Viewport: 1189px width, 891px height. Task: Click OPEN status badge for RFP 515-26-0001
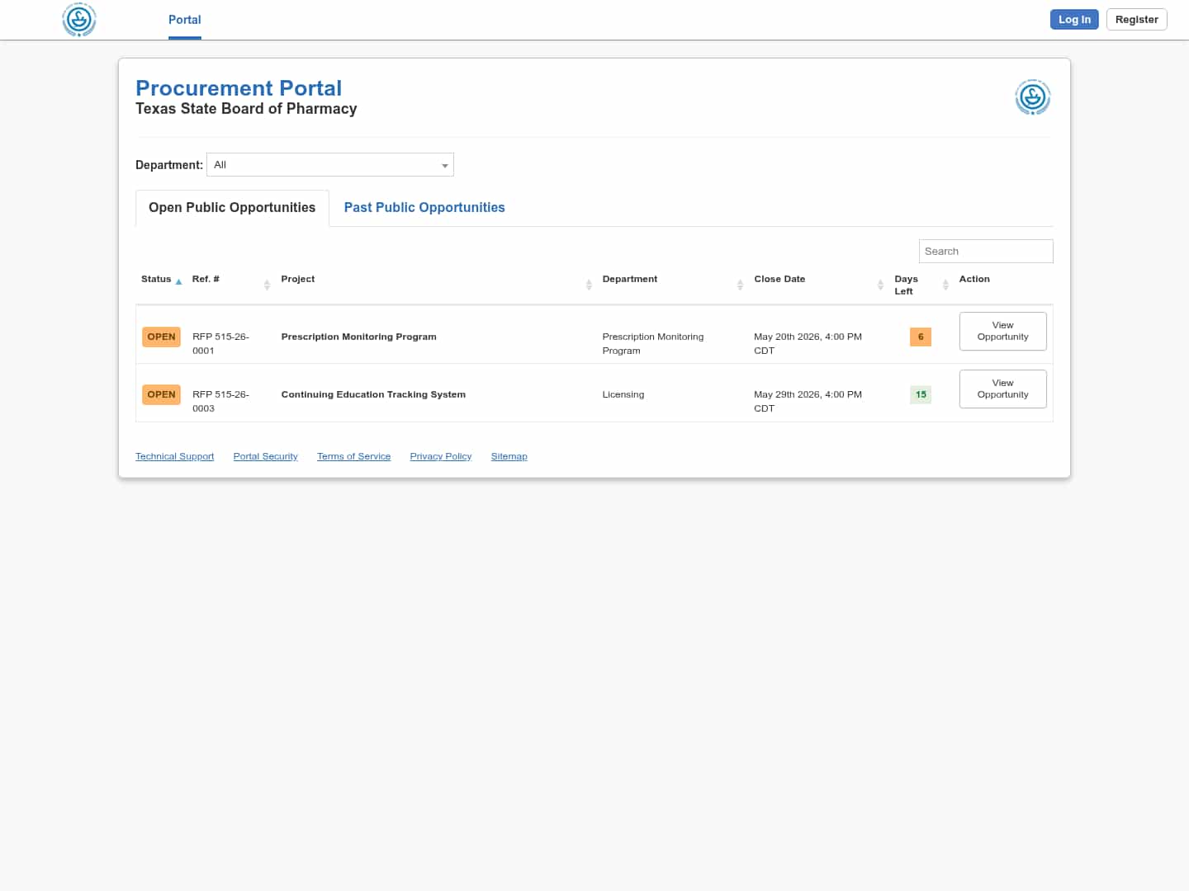pos(161,337)
